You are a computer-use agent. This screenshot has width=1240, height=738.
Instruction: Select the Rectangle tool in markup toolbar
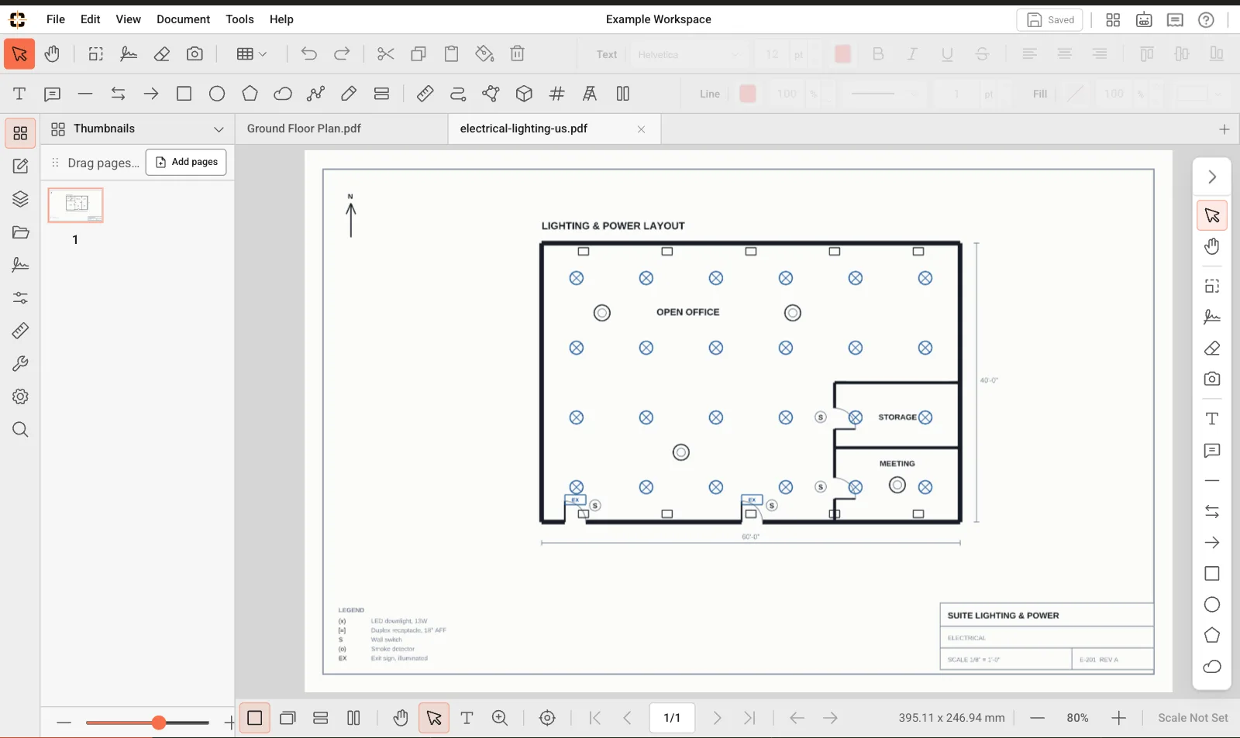click(184, 94)
